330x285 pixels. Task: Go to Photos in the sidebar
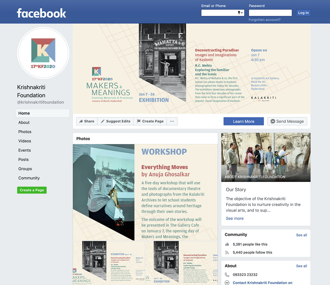click(25, 132)
